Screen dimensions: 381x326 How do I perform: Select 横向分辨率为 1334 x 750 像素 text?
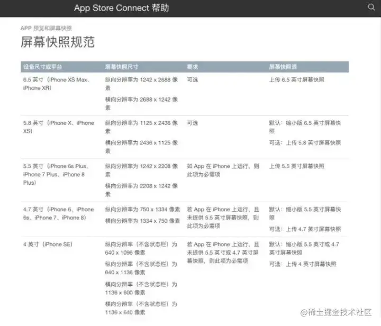point(142,221)
